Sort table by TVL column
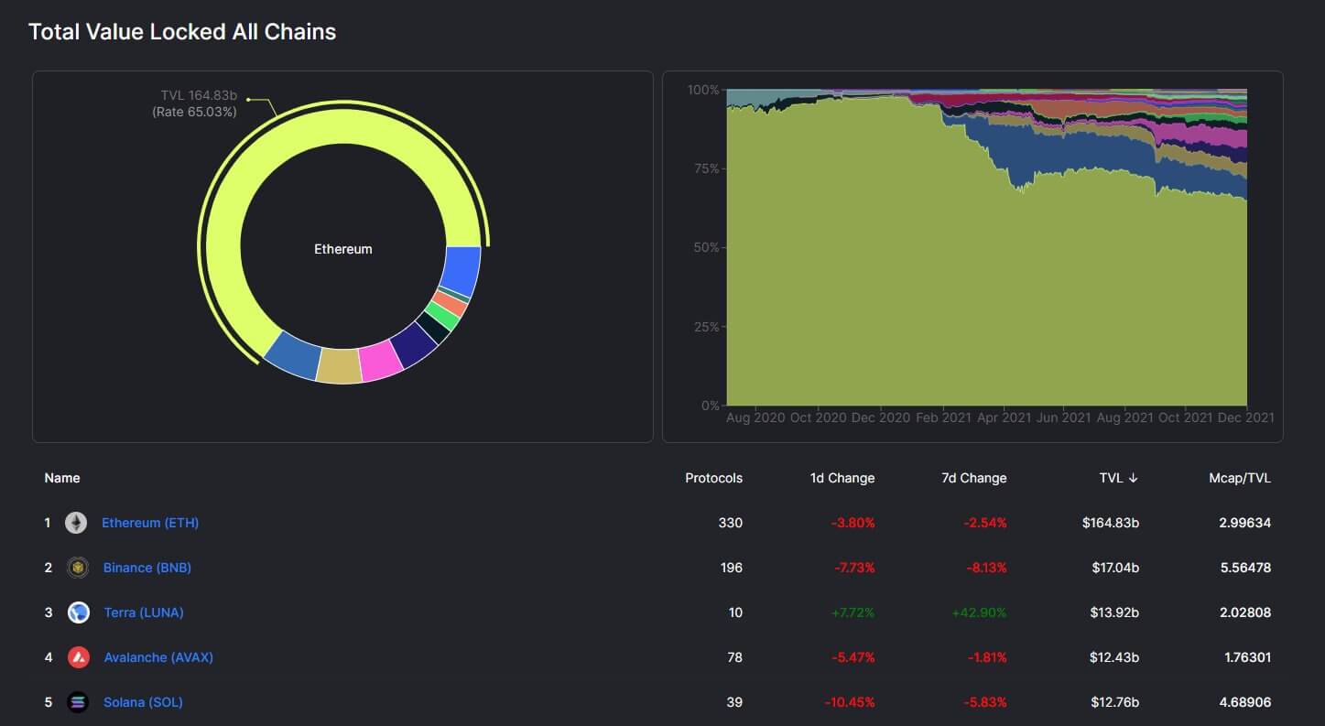 click(1119, 478)
